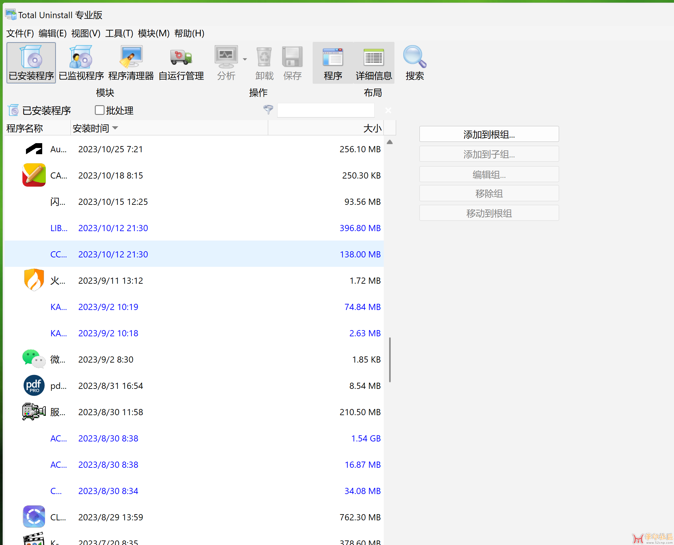The height and width of the screenshot is (545, 674).
Task: Focus the program filter input field
Action: [326, 110]
